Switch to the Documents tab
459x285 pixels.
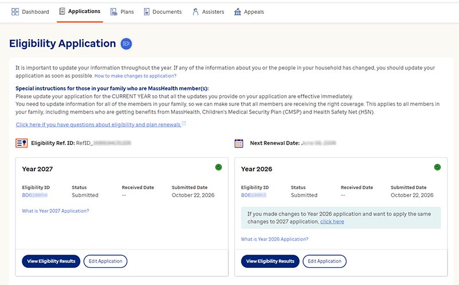163,11
